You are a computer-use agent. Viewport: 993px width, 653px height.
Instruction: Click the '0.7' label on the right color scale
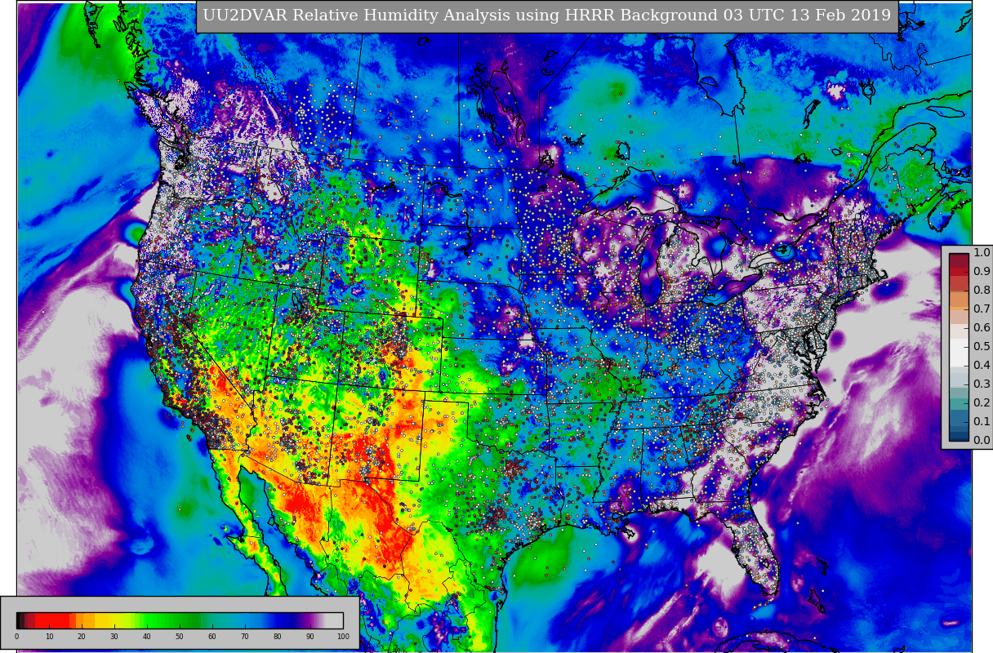[982, 309]
